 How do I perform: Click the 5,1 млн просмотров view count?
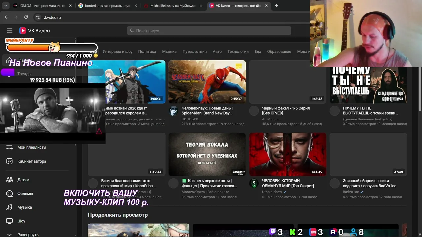coord(279,197)
